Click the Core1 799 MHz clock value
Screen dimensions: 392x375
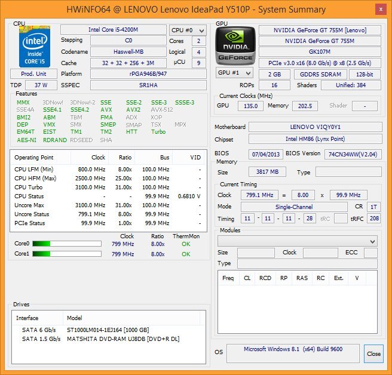click(x=122, y=254)
